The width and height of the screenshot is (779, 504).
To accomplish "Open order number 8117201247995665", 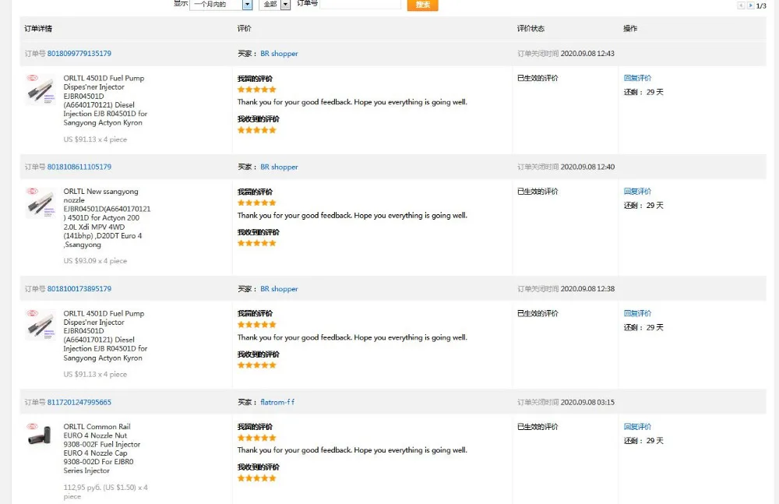I will pyautogui.click(x=79, y=403).
